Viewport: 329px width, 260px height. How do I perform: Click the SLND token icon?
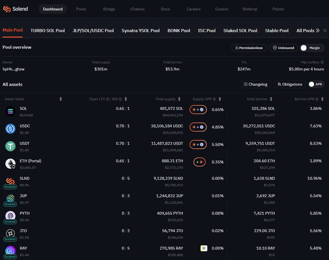pyautogui.click(x=10, y=181)
